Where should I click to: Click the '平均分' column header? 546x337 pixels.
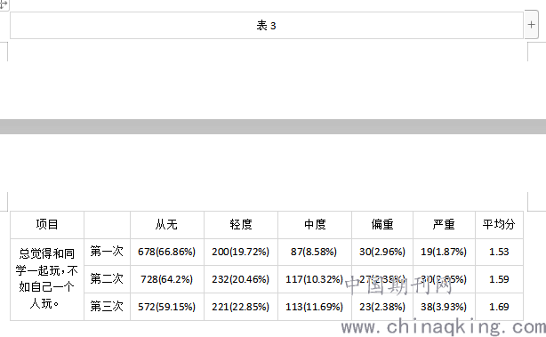pos(499,225)
